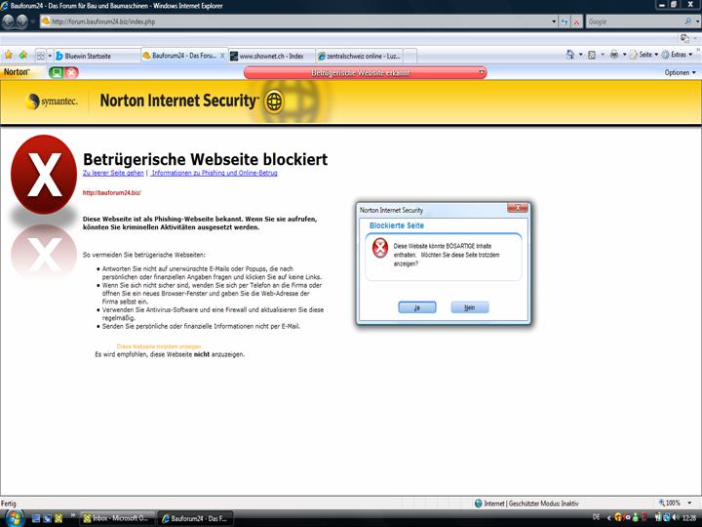Click the browser Forward arrow button

point(21,21)
